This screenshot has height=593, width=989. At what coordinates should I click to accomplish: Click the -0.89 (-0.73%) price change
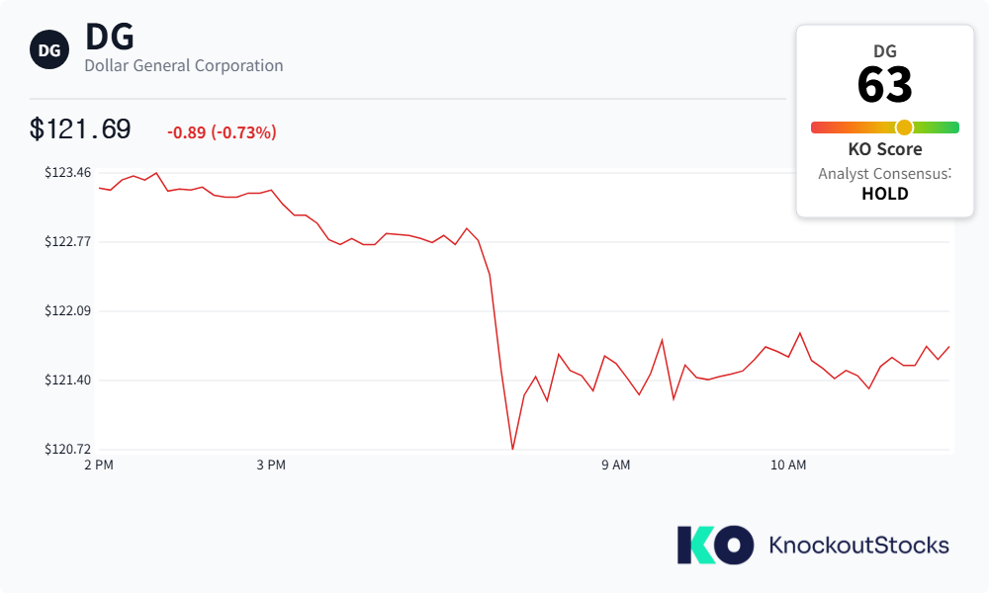(x=222, y=132)
